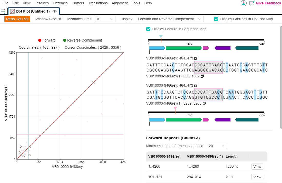This screenshot has height=183, width=282.
Task: Open the Help menu
Action: tap(148, 3)
